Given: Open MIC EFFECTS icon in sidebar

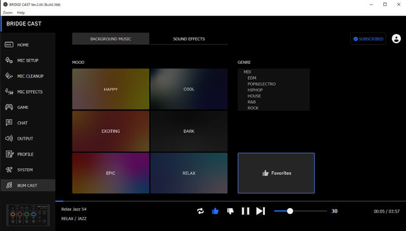Looking at the screenshot, I should [9, 92].
